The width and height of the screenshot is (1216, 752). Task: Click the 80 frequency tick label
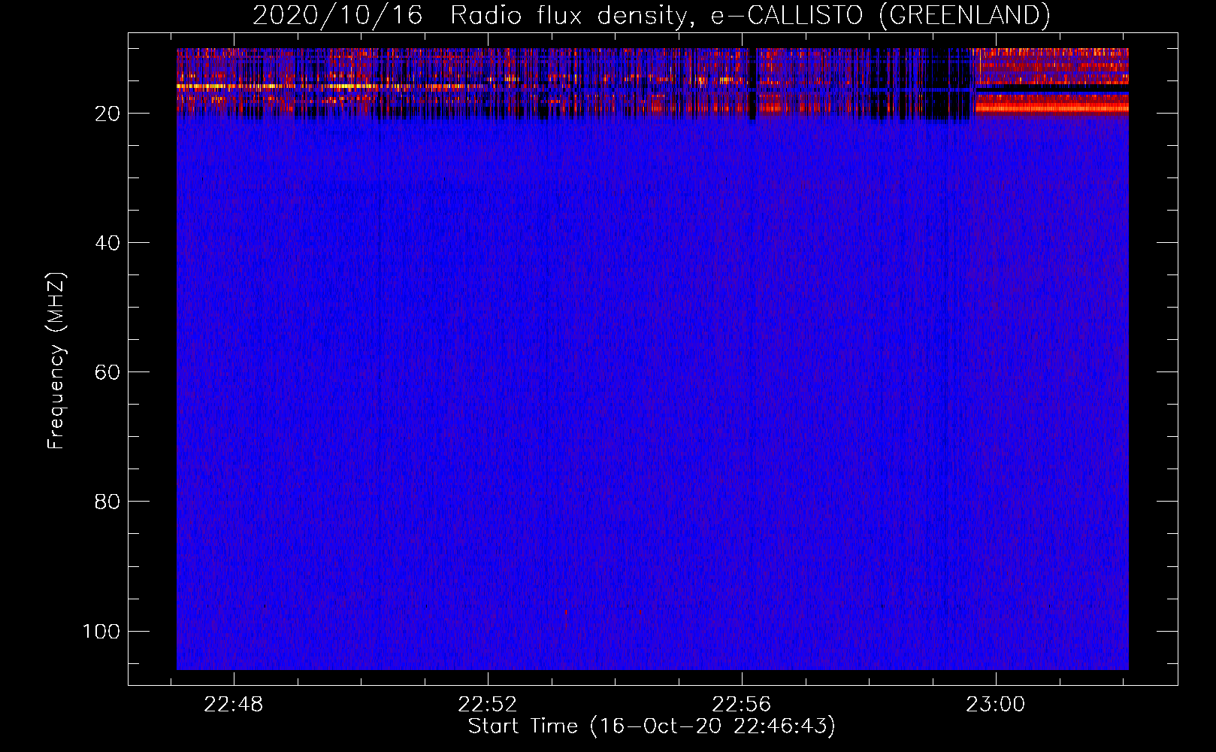[107, 502]
